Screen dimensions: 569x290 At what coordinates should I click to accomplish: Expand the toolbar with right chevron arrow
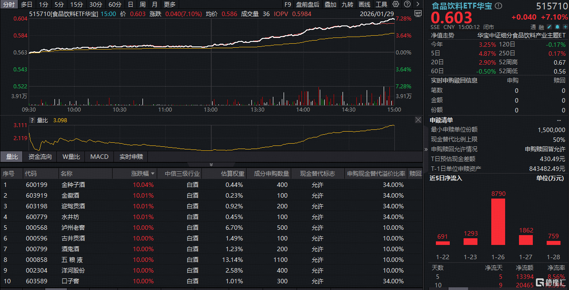click(417, 4)
